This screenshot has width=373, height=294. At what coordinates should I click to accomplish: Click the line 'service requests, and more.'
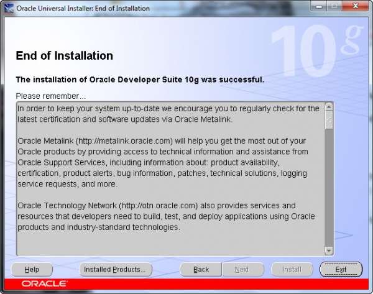click(x=68, y=184)
